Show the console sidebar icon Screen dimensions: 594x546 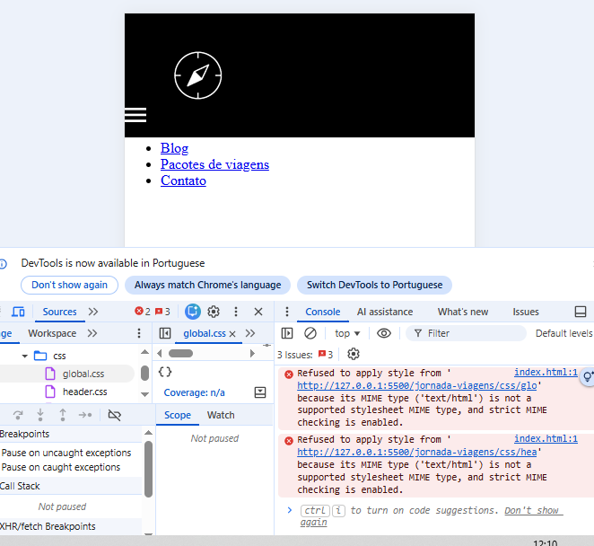pos(287,333)
